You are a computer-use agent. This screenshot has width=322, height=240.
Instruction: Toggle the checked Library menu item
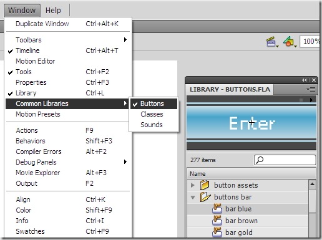(68, 93)
